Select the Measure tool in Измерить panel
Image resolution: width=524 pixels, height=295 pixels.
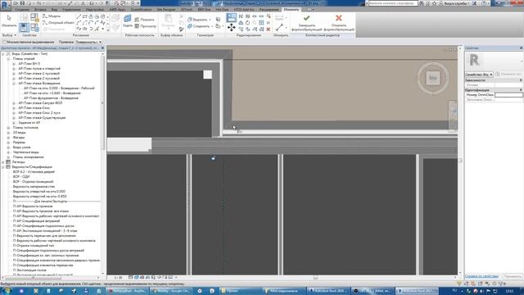point(279,27)
